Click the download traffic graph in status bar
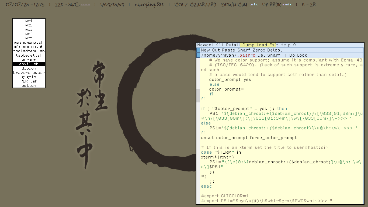Screen dimensions: 368x207 click(253, 5)
